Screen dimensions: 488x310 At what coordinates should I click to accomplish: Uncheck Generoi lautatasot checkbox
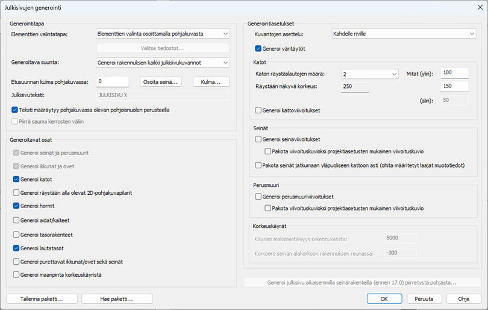[16, 248]
